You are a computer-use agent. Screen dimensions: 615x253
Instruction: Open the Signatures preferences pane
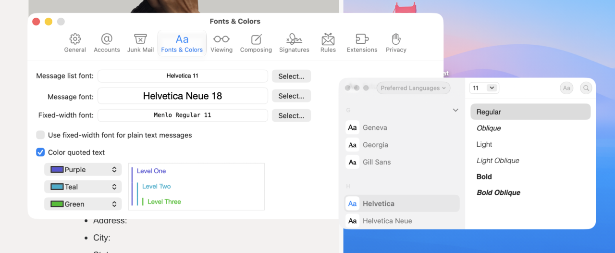294,43
